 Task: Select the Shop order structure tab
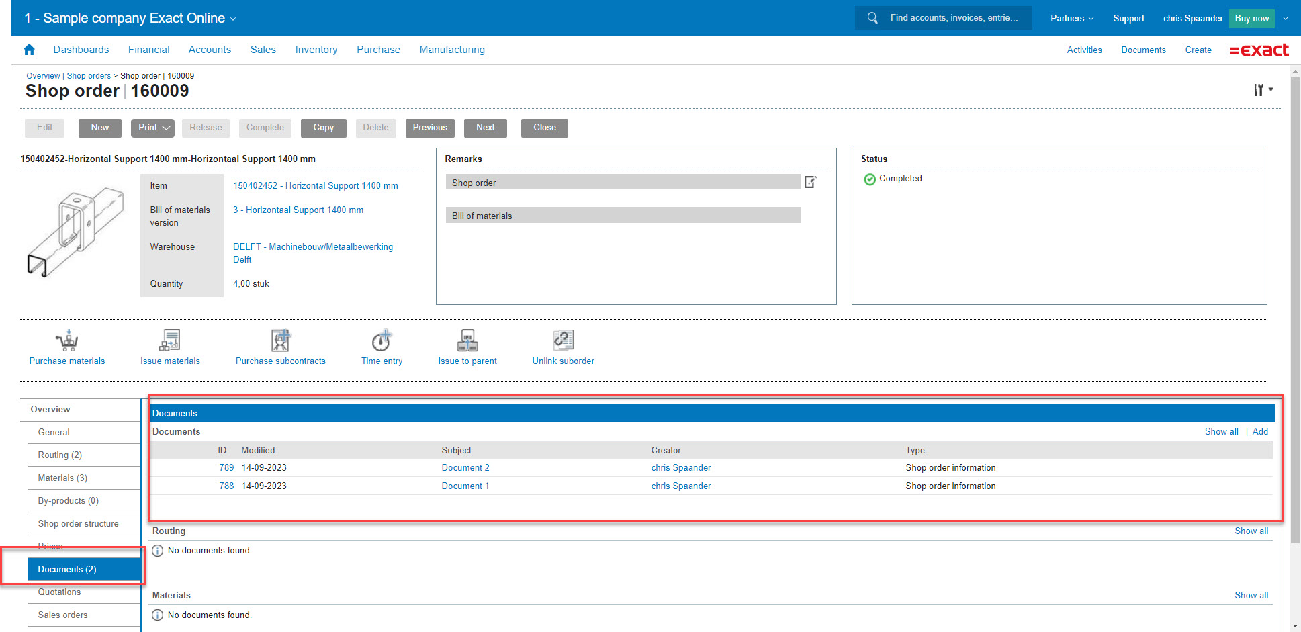83,524
